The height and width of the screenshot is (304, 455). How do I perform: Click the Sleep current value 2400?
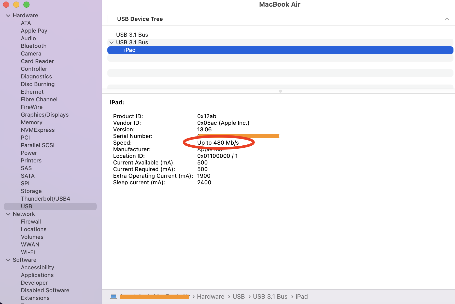[204, 183]
